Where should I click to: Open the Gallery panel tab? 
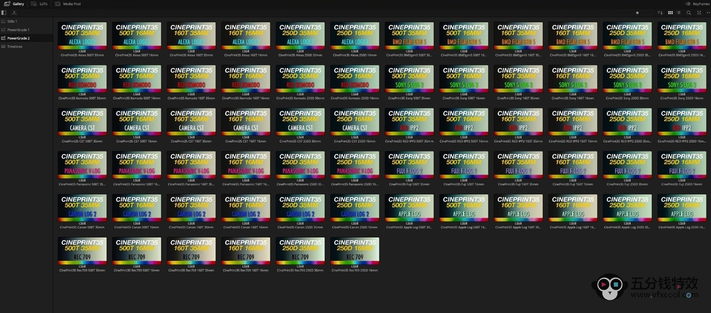pyautogui.click(x=14, y=4)
